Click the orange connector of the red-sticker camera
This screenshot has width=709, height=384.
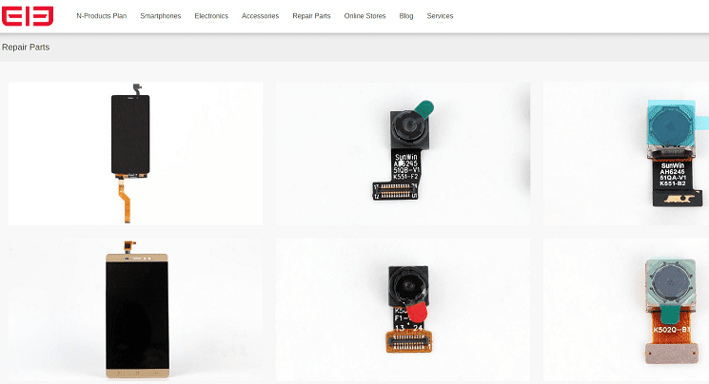pyautogui.click(x=409, y=342)
